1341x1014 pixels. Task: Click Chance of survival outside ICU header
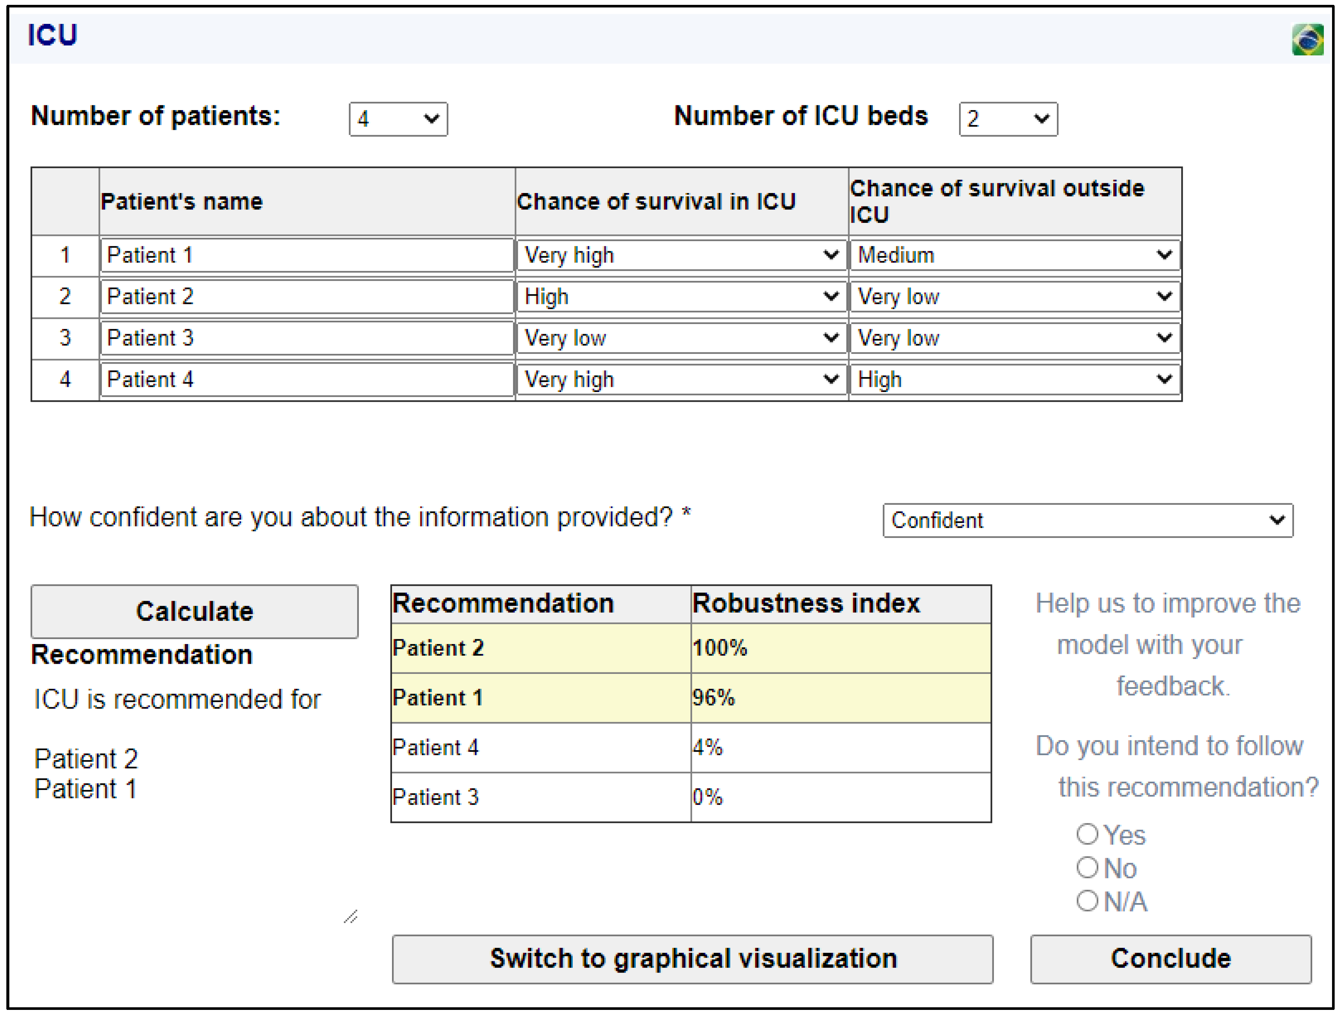click(x=1015, y=201)
